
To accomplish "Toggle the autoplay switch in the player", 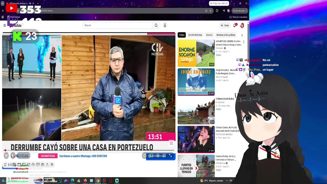I will (145, 156).
